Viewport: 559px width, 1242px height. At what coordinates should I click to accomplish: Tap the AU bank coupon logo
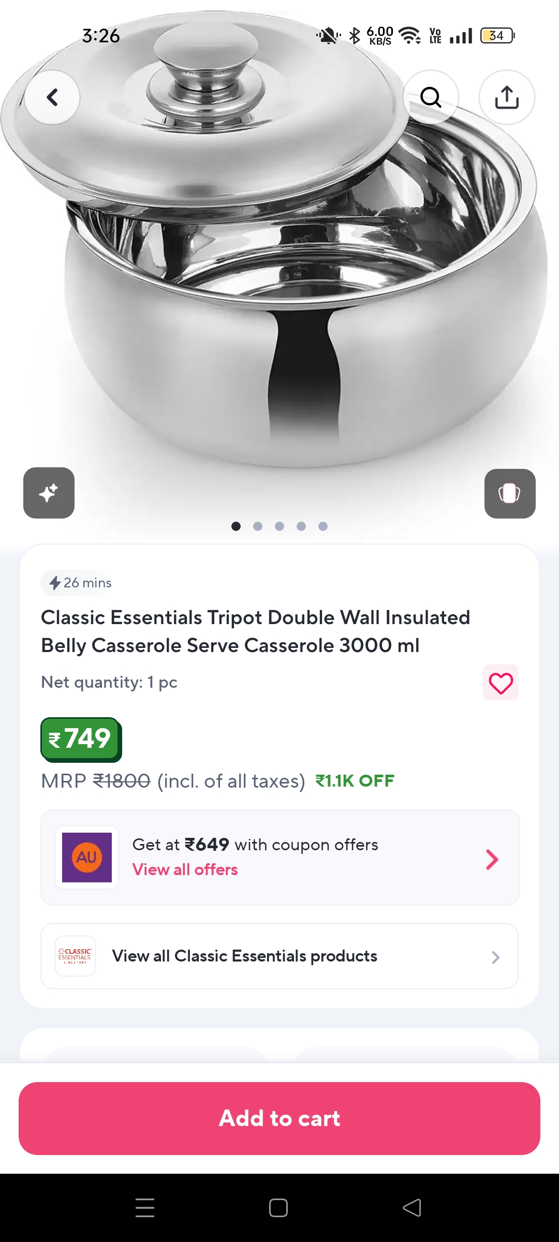click(86, 857)
